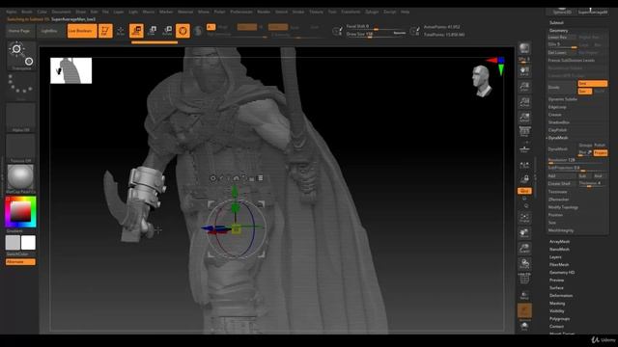The image size is (618, 347).
Task: Click the camera head orientation figure
Action: pos(482,81)
